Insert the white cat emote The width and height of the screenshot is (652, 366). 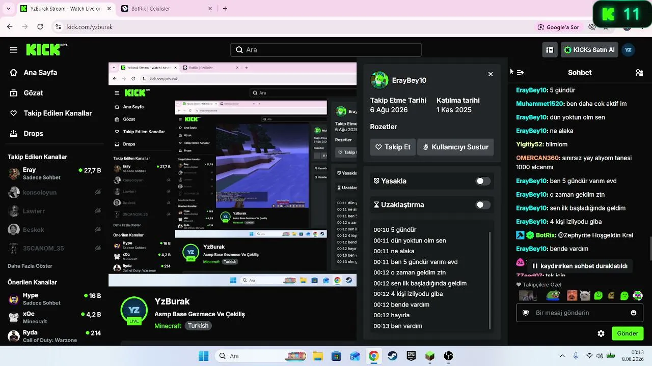pos(585,295)
